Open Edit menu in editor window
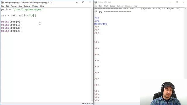 pos(7,6)
